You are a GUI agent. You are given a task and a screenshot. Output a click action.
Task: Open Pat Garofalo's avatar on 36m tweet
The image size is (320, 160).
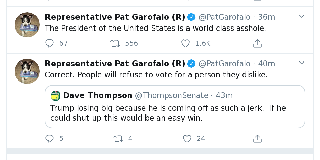point(27,24)
